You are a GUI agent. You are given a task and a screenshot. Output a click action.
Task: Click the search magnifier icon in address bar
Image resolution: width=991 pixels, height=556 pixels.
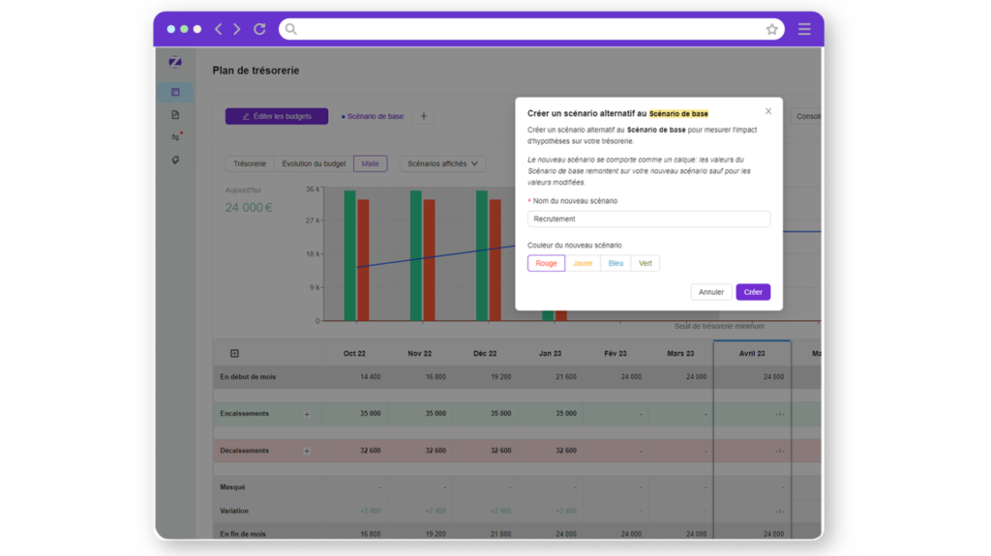coord(290,29)
